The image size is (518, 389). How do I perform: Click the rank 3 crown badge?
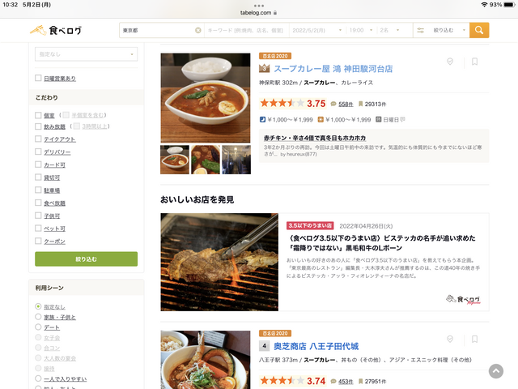point(265,68)
